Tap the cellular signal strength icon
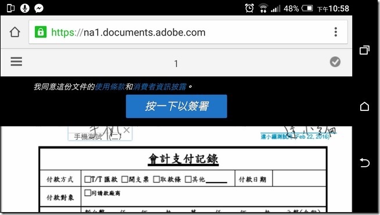Image resolution: width=380 pixels, height=215 pixels. [275, 9]
